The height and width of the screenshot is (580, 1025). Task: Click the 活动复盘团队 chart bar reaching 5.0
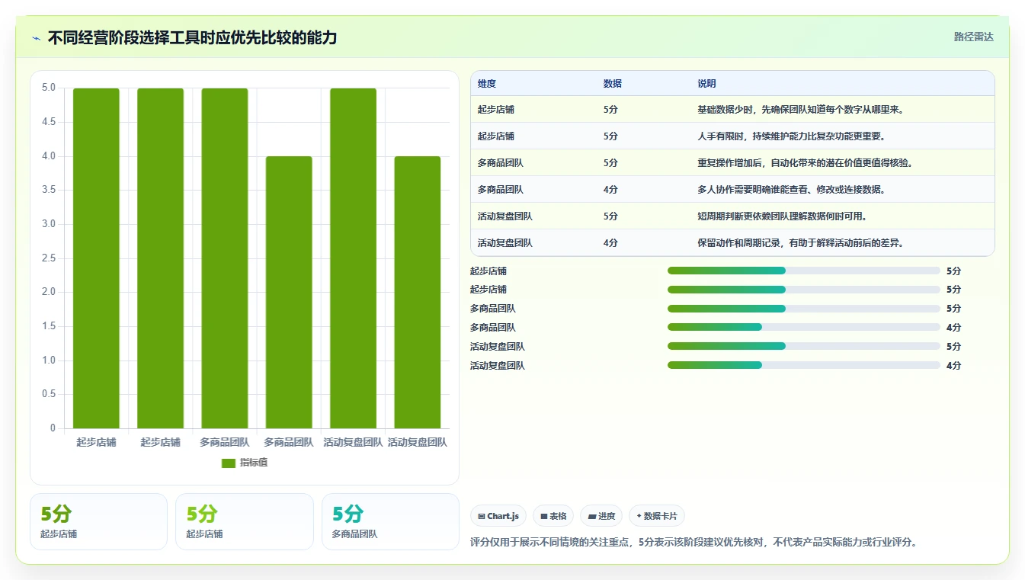coord(353,258)
